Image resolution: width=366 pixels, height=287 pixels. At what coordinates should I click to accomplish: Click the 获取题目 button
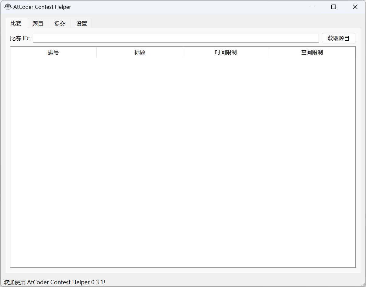tap(339, 38)
